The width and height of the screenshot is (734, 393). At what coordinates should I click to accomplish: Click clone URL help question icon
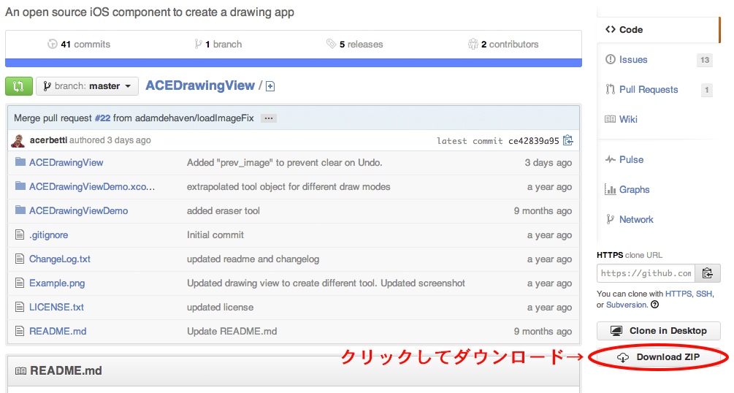coord(655,305)
